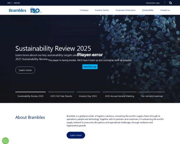Click the Brambles logo
The height and width of the screenshot is (144, 180).
click(18, 10)
